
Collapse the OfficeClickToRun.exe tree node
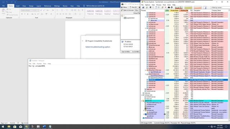coord(146,70)
